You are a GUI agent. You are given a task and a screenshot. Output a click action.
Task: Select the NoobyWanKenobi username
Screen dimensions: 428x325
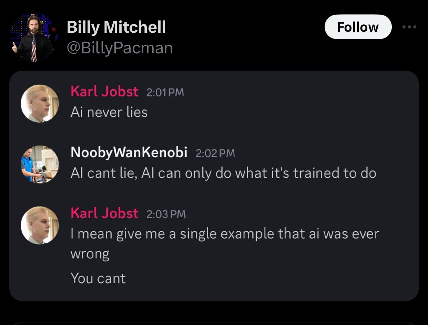coord(129,153)
